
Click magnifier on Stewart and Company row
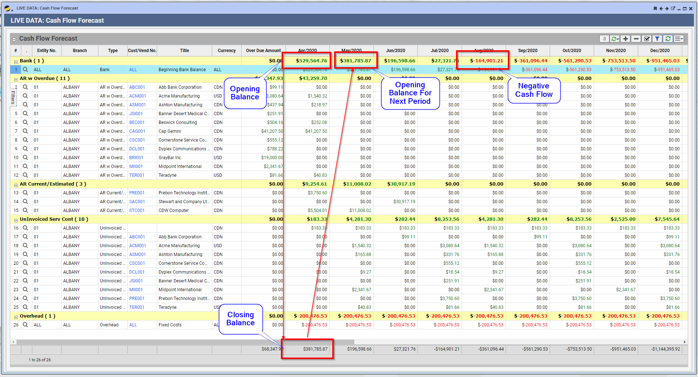[25, 201]
